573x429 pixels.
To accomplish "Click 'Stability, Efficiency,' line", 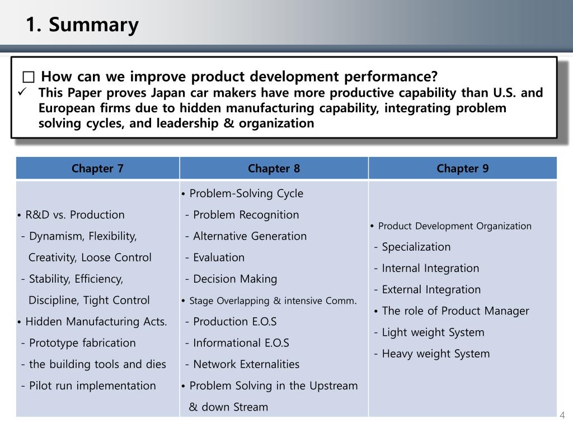I will (76, 279).
